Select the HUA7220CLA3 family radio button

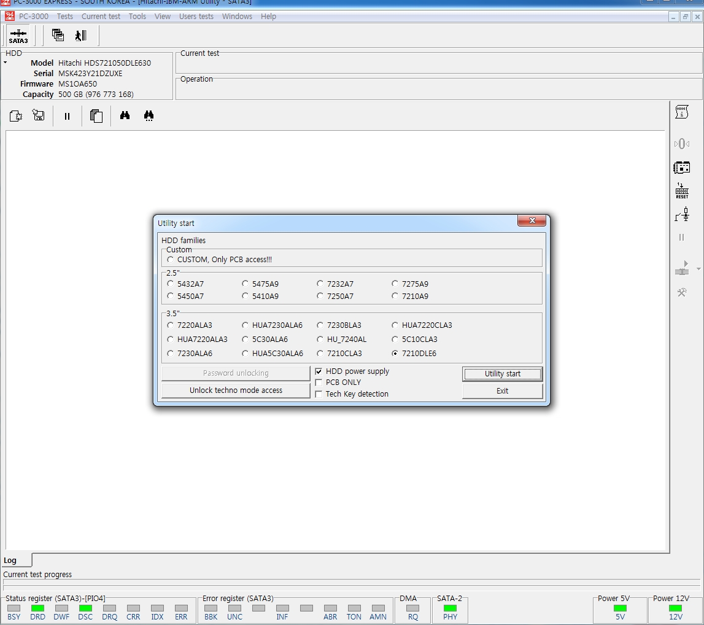pos(395,325)
